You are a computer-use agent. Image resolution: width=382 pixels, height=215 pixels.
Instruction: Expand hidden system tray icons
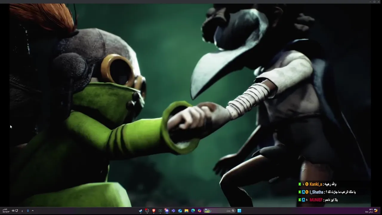pos(33,211)
